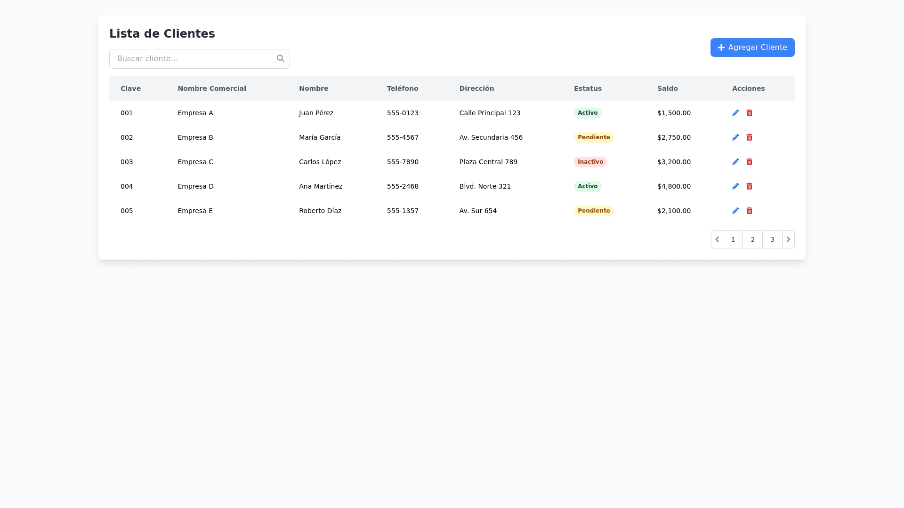
Task: Click the Saldo column header
Action: tap(668, 88)
